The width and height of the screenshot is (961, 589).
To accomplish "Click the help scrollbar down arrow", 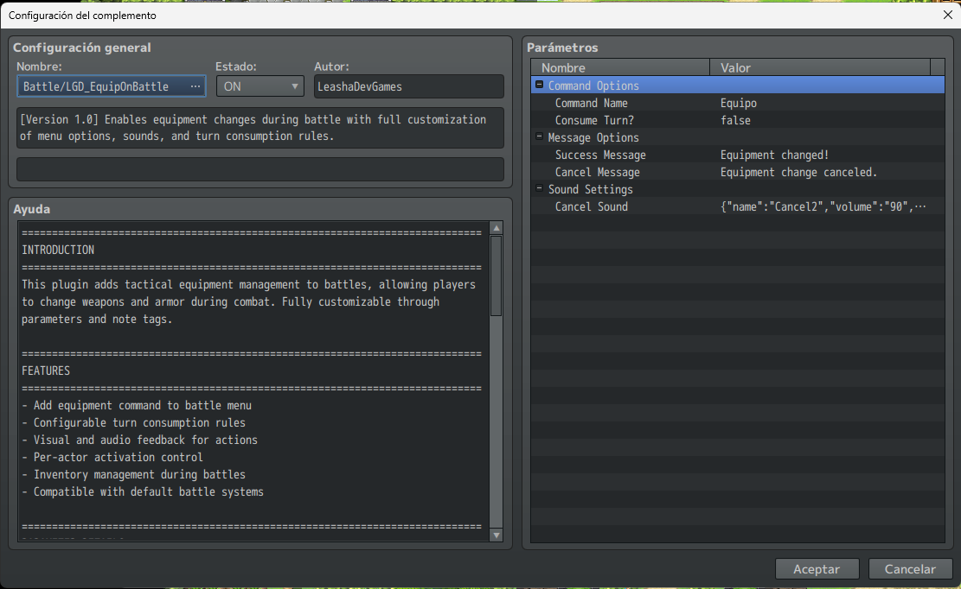I will click(x=496, y=535).
